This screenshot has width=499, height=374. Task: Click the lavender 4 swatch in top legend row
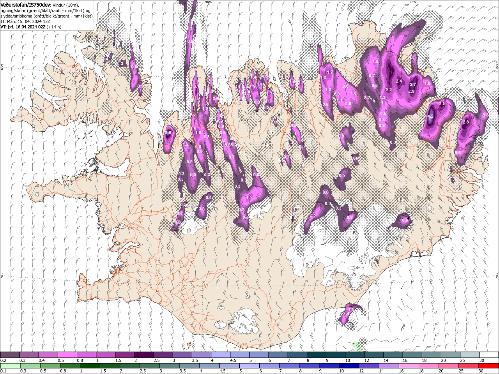tap(221, 355)
